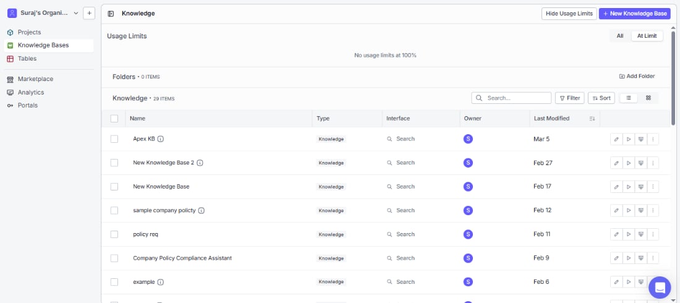Click the play icon in the Apex KB row
Screen dimensions: 680x303
(629, 139)
